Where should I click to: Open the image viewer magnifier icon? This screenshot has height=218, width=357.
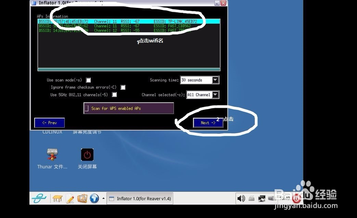pos(82,198)
